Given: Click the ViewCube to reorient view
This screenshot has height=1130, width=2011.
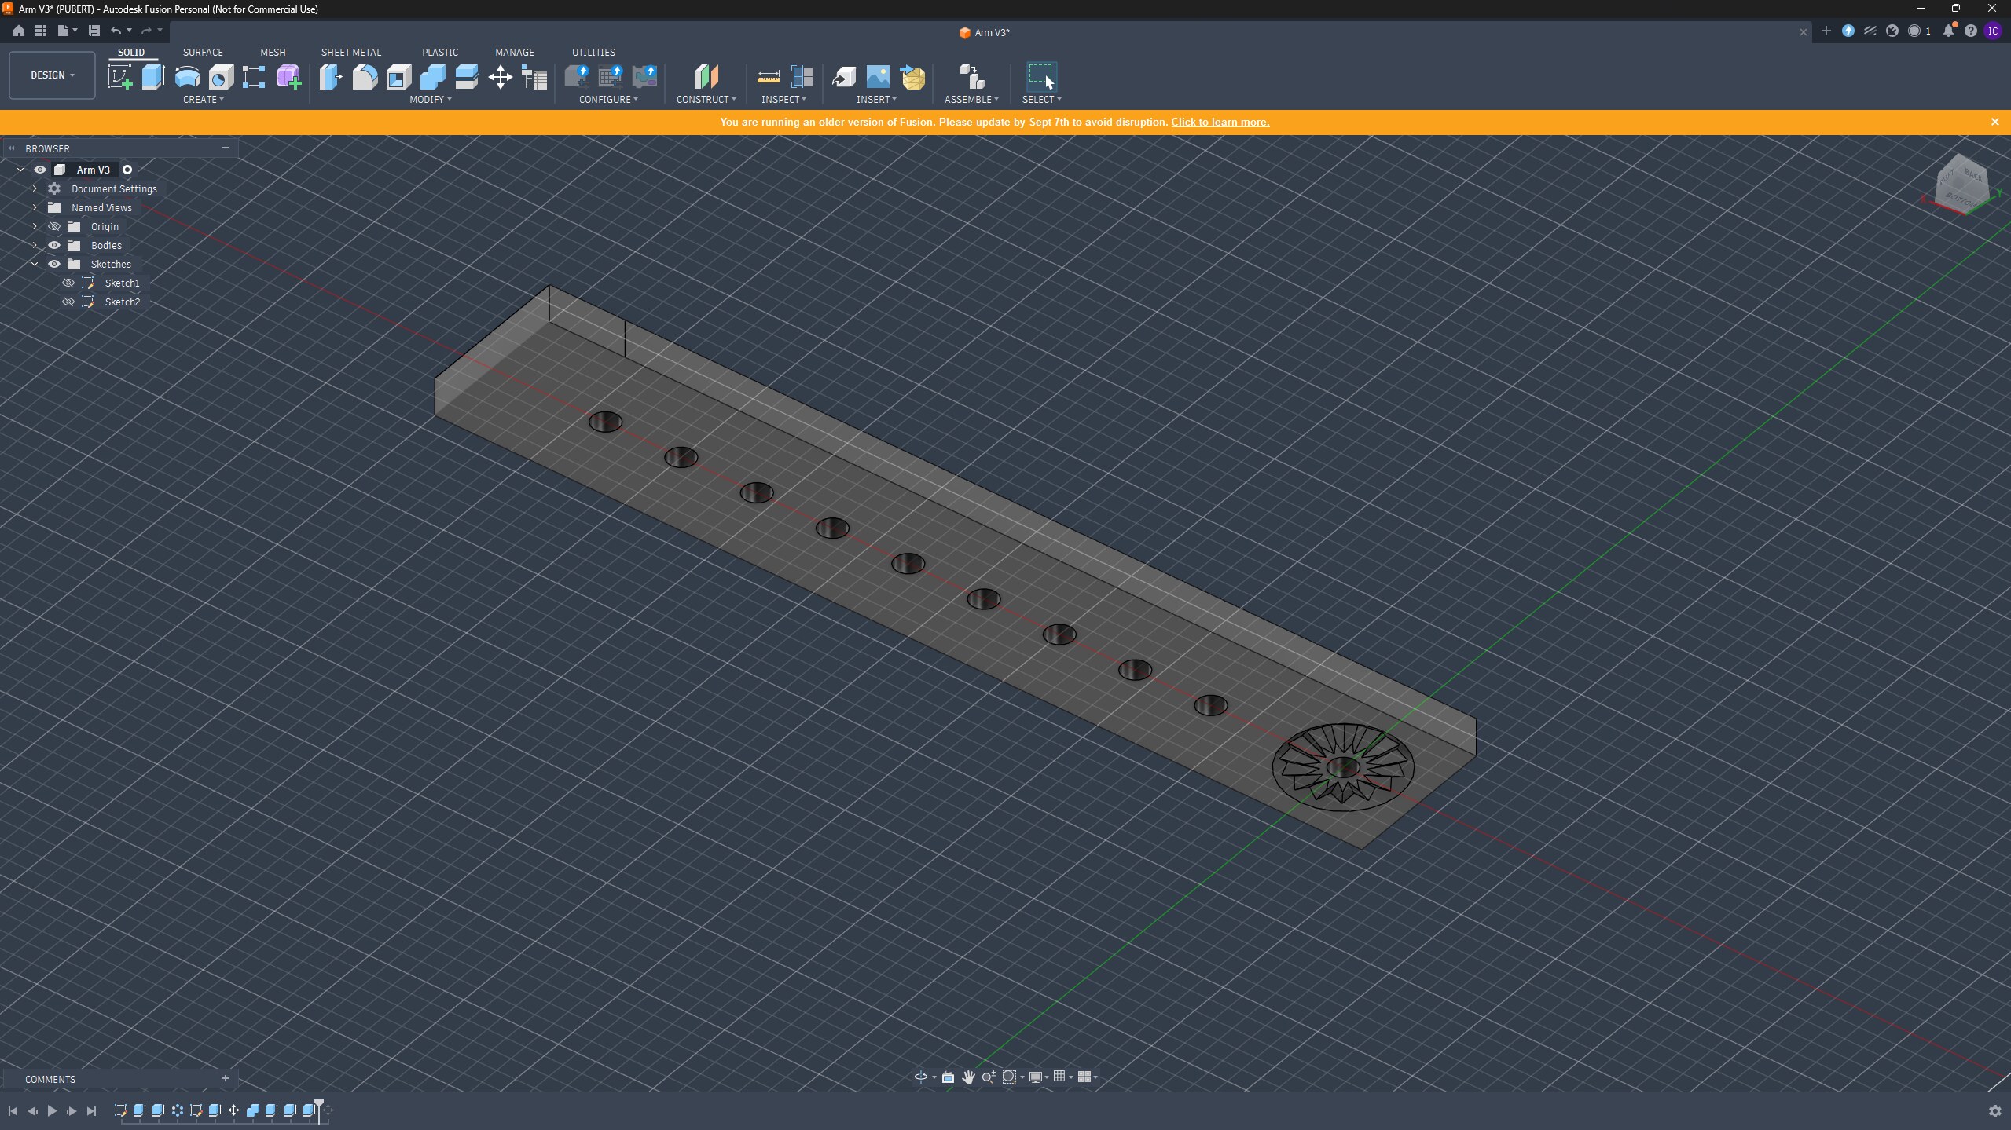Looking at the screenshot, I should tap(1961, 184).
